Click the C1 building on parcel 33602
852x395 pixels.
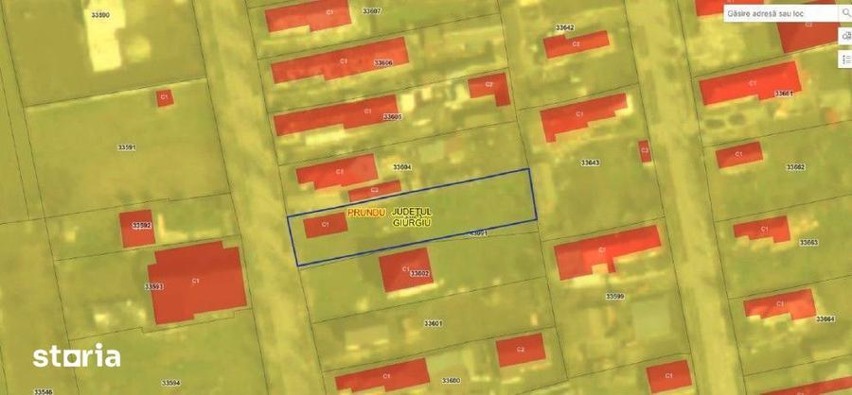tap(406, 269)
